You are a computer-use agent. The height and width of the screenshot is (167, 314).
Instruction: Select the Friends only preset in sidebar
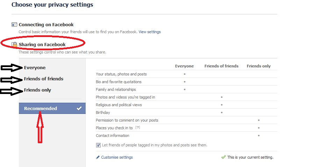pos(37,90)
